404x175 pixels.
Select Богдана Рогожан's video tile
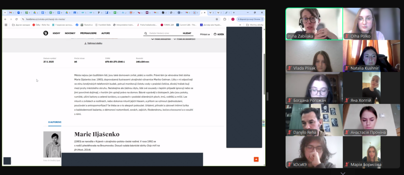[314, 88]
